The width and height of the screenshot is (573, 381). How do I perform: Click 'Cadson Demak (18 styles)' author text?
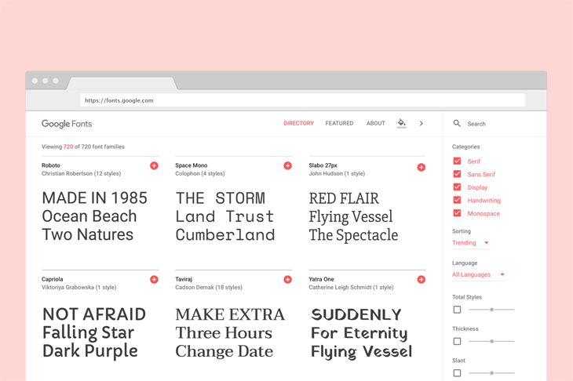click(209, 288)
